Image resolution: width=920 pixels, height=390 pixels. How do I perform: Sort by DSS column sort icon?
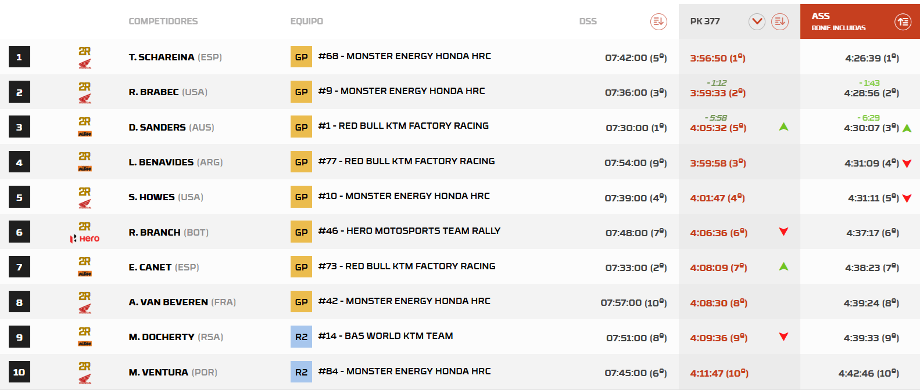(658, 21)
